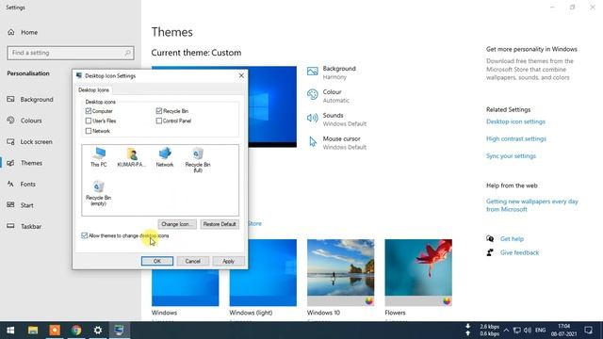Viewport: 603px width, 339px height.
Task: Open the notification centre icon
Action: point(588,331)
